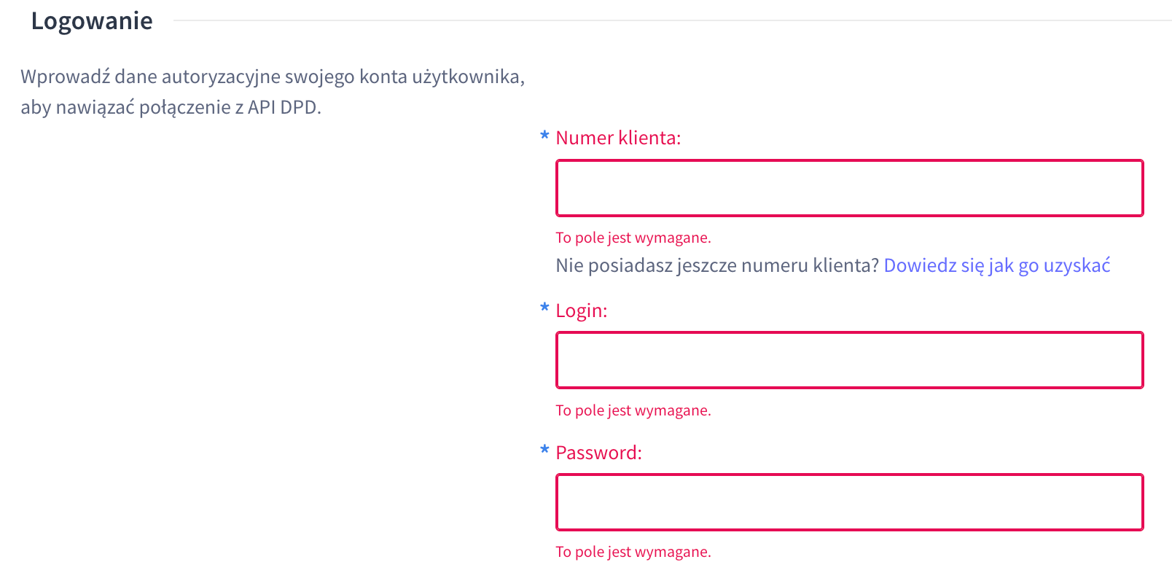Open the 'Dowiedz się jak go uzyskać' link
The height and width of the screenshot is (570, 1172).
pyautogui.click(x=996, y=265)
